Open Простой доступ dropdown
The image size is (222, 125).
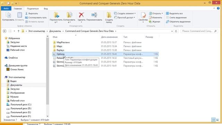point(124,18)
